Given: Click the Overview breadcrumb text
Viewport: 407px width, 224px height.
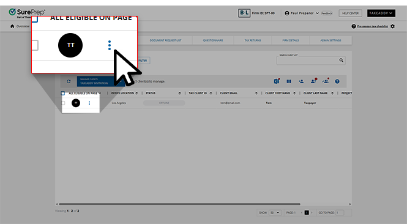Looking at the screenshot, I should 23,26.
